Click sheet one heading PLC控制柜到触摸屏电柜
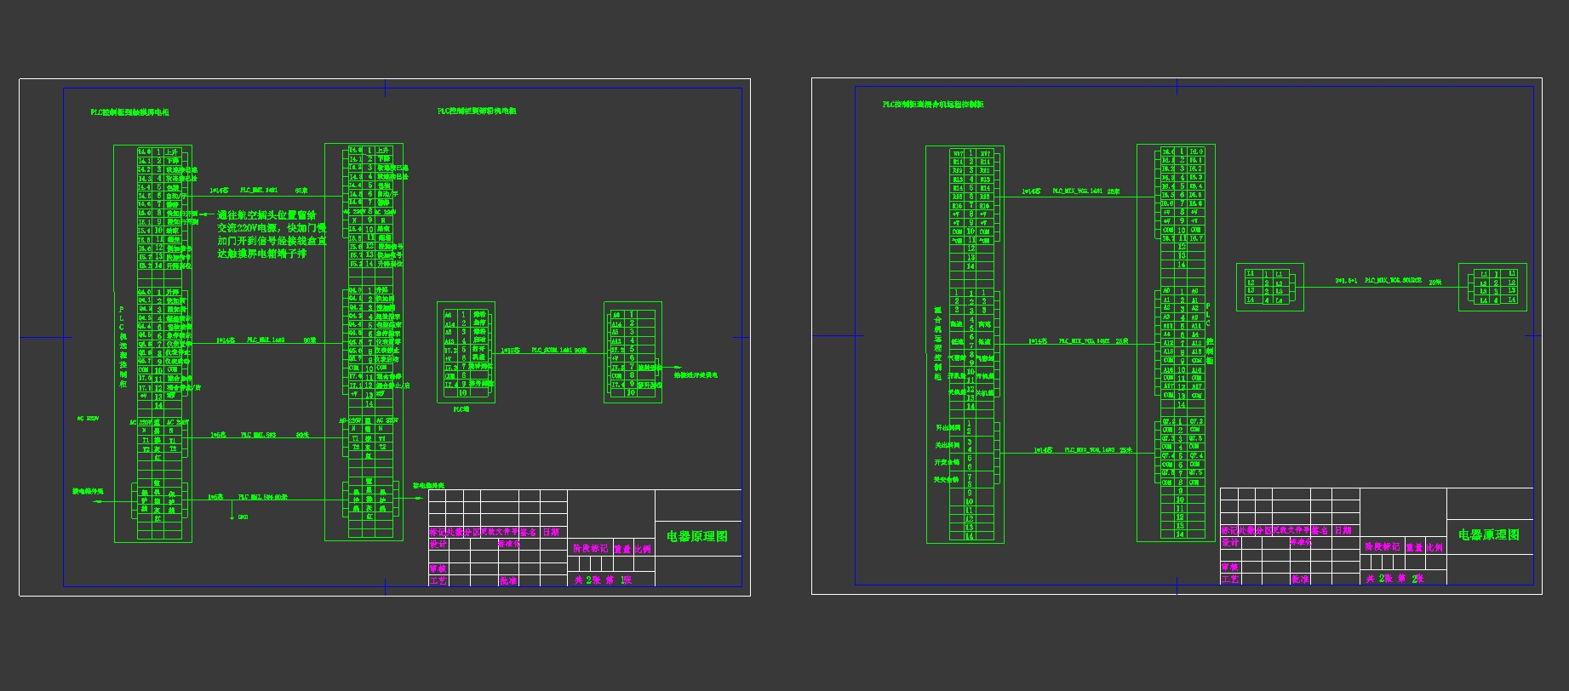This screenshot has width=1569, height=691. click(x=130, y=112)
